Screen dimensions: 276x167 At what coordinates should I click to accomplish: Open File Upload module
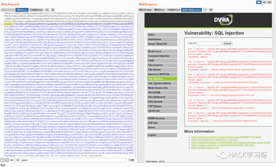click(x=162, y=70)
